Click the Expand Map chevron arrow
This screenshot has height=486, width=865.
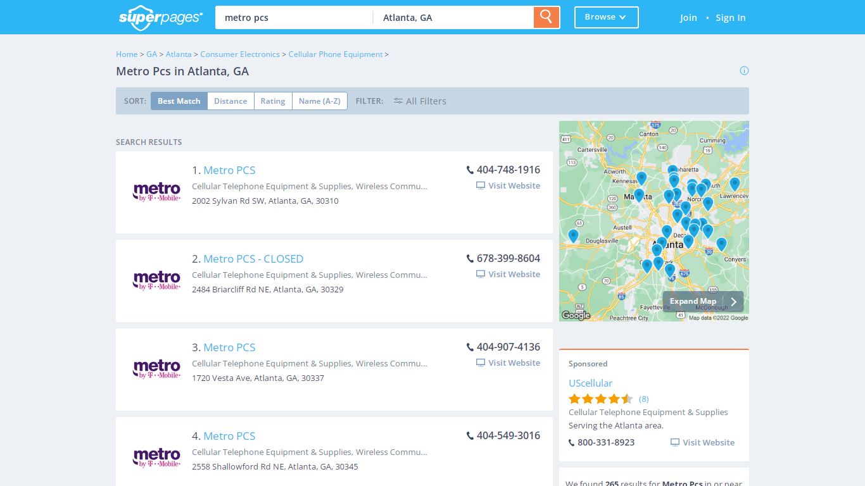(733, 302)
